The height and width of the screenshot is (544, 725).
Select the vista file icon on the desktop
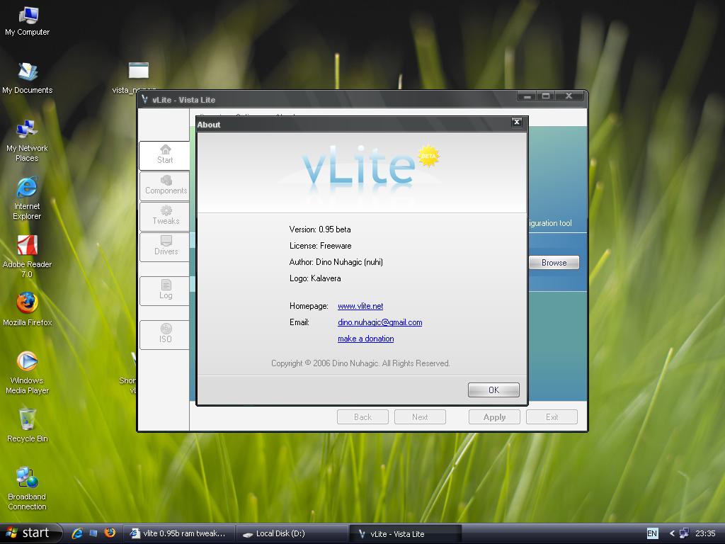138,71
